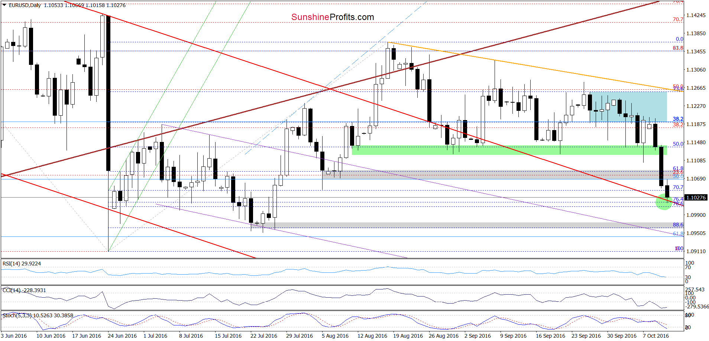Click the SunshineProfits.com title text
This screenshot has height=341, width=709.
[333, 17]
